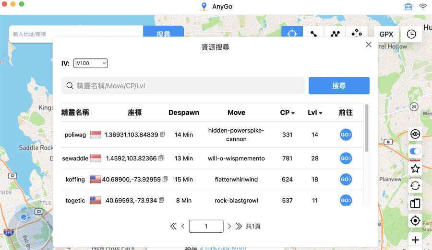Screen dimensions: 432x250
Task: Close the 資源搜尋 dialog
Action: click(369, 45)
